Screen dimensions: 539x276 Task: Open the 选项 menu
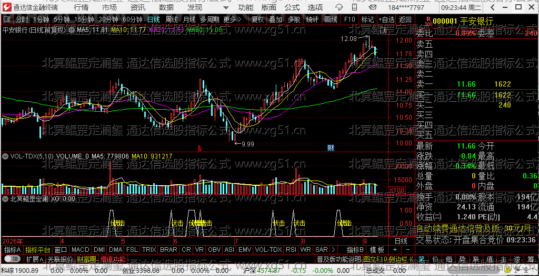(x=315, y=7)
